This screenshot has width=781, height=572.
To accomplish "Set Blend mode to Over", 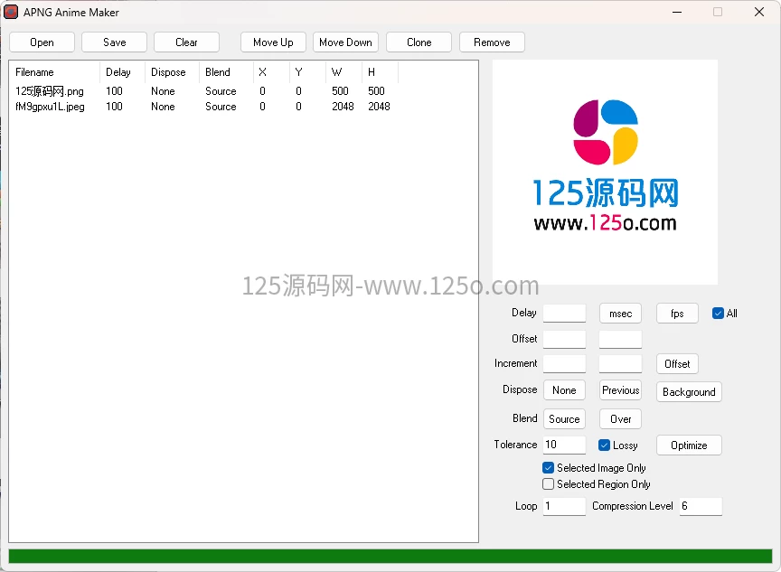I will pyautogui.click(x=620, y=418).
